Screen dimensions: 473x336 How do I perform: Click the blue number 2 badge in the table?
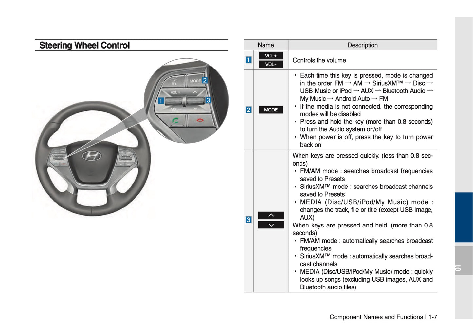tap(248, 110)
